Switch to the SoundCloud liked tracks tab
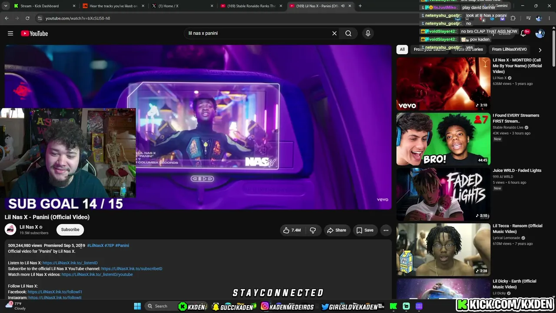 pyautogui.click(x=113, y=6)
